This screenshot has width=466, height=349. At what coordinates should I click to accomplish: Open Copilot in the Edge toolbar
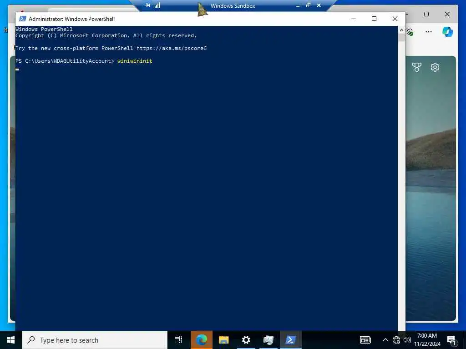point(448,32)
